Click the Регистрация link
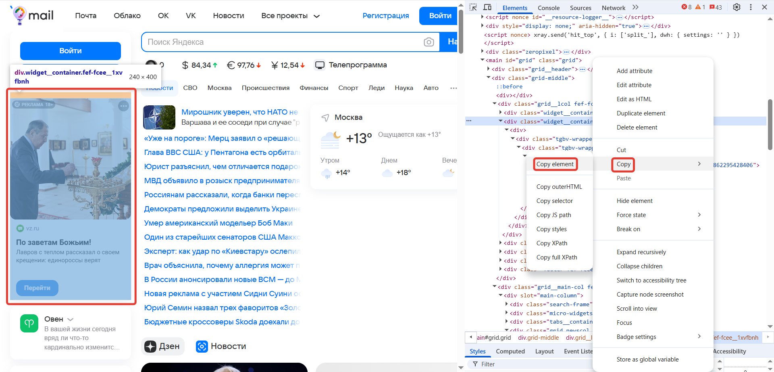Screen dimensions: 774x372 tap(386, 16)
